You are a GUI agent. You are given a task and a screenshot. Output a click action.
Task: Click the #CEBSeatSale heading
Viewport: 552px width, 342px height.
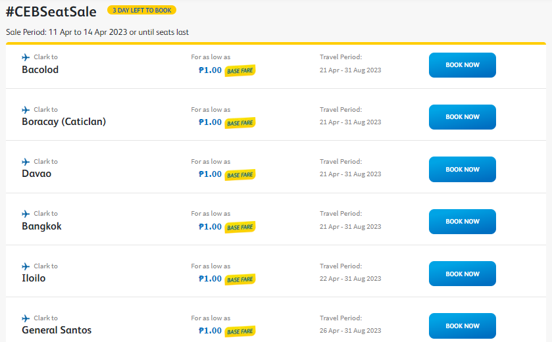click(x=51, y=12)
